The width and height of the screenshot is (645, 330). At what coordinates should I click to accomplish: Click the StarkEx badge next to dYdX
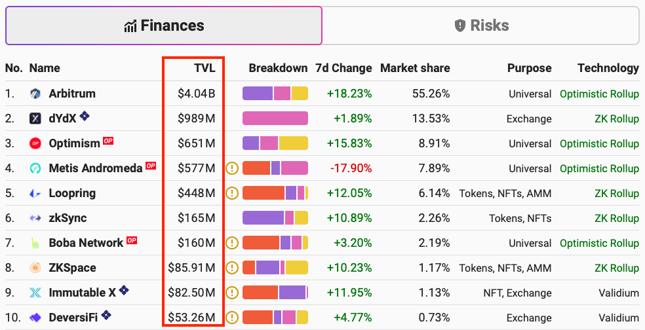pos(85,117)
